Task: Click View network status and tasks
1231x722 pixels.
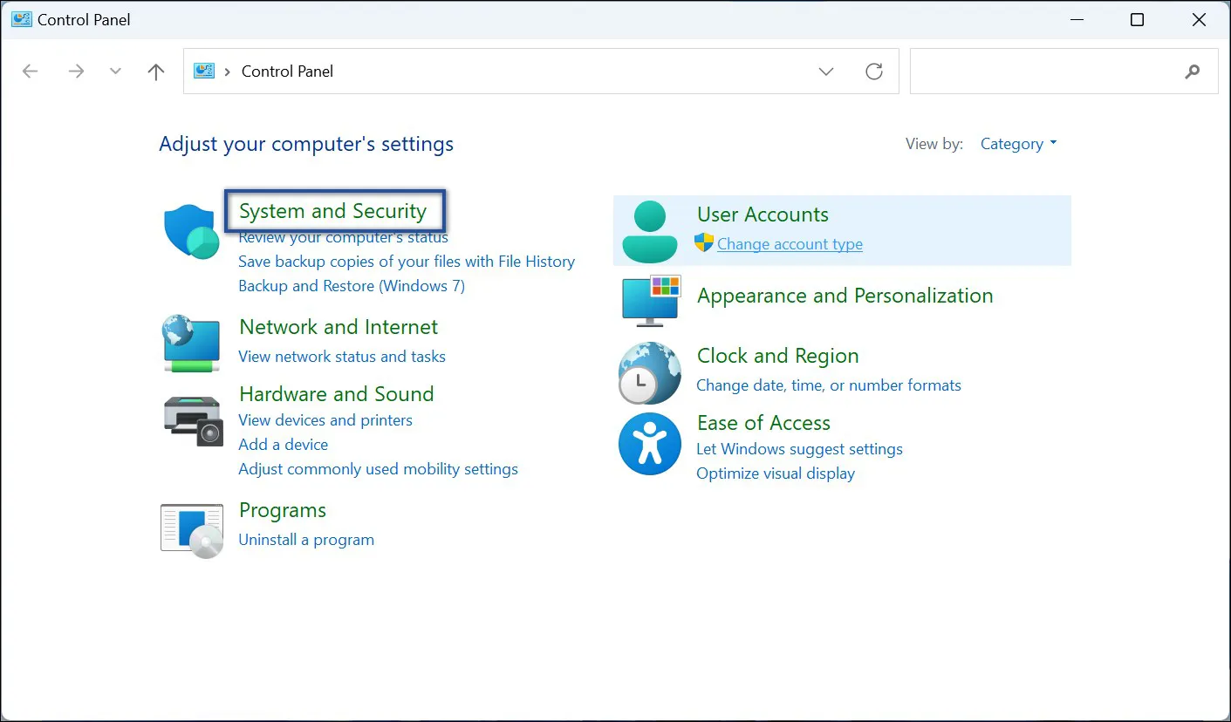Action: [x=342, y=357]
